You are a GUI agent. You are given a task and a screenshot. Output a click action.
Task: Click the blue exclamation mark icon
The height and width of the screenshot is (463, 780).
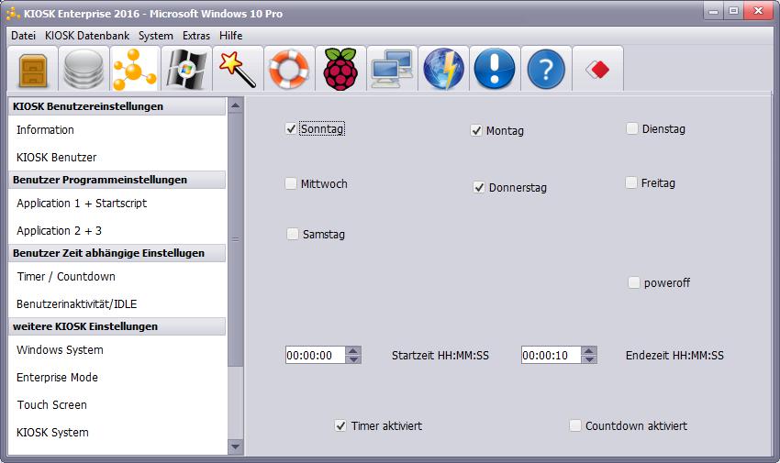click(x=495, y=69)
